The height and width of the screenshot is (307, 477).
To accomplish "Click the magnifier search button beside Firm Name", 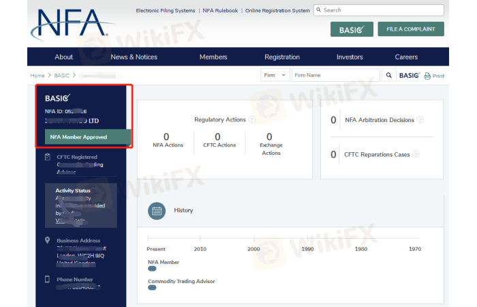I will tap(388, 75).
